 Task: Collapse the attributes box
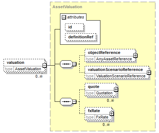coord(64,17)
